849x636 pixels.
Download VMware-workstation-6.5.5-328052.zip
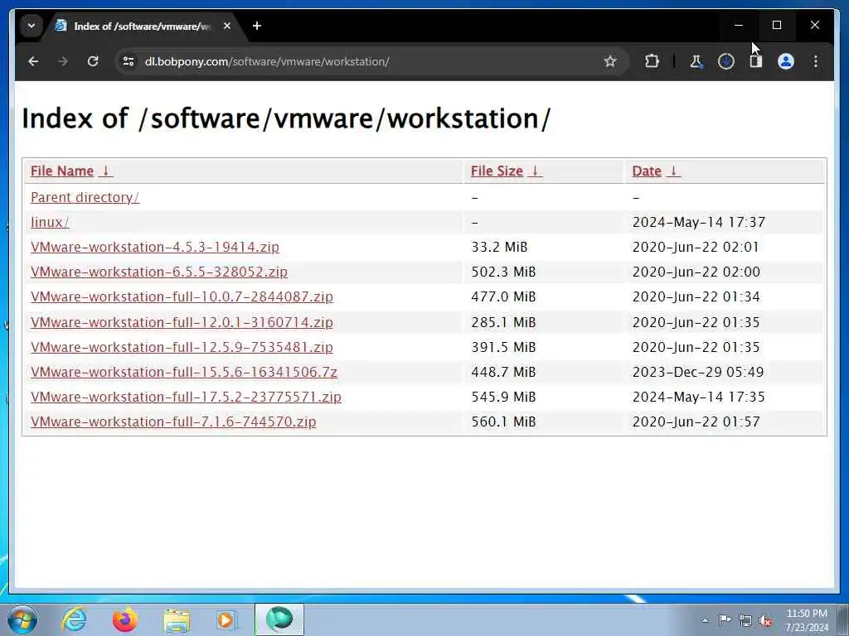pyautogui.click(x=159, y=272)
